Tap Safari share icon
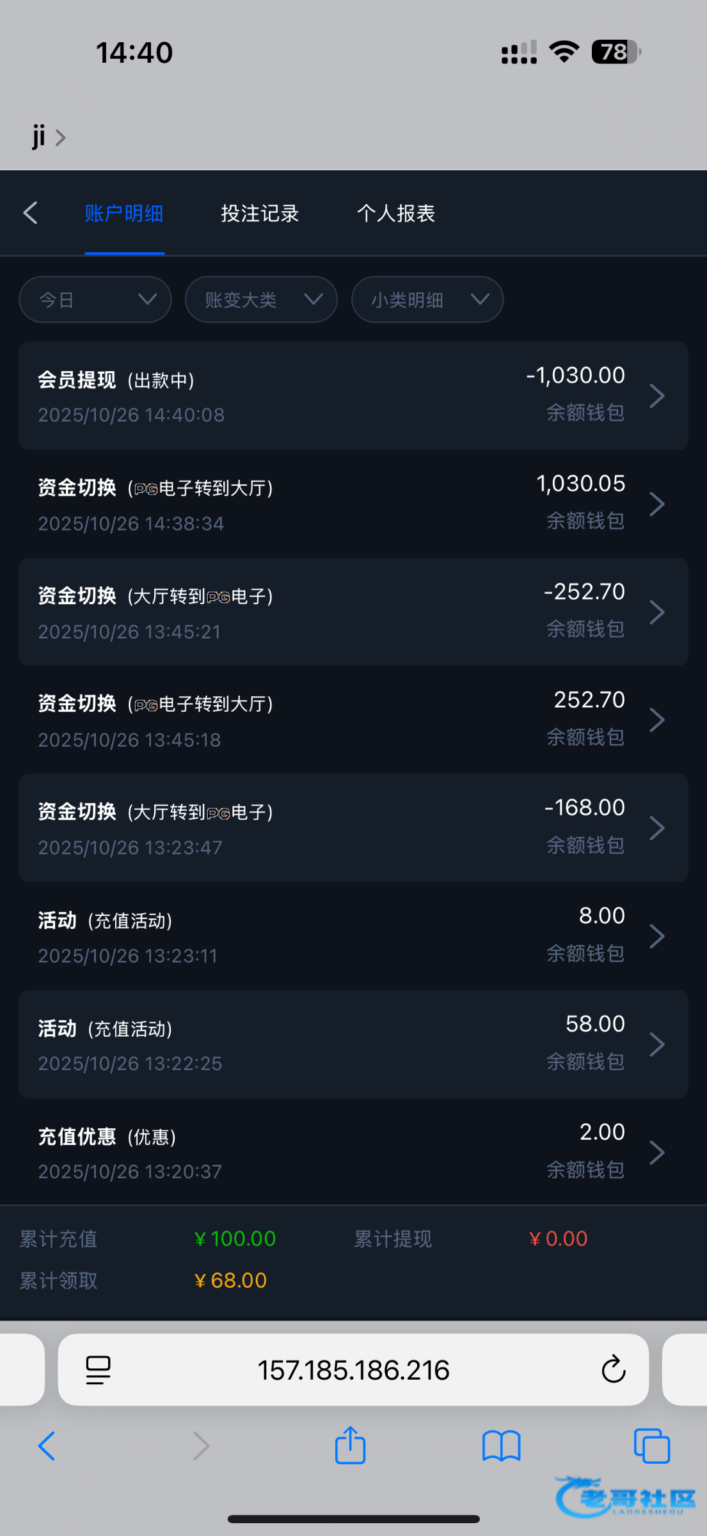 [x=350, y=1445]
